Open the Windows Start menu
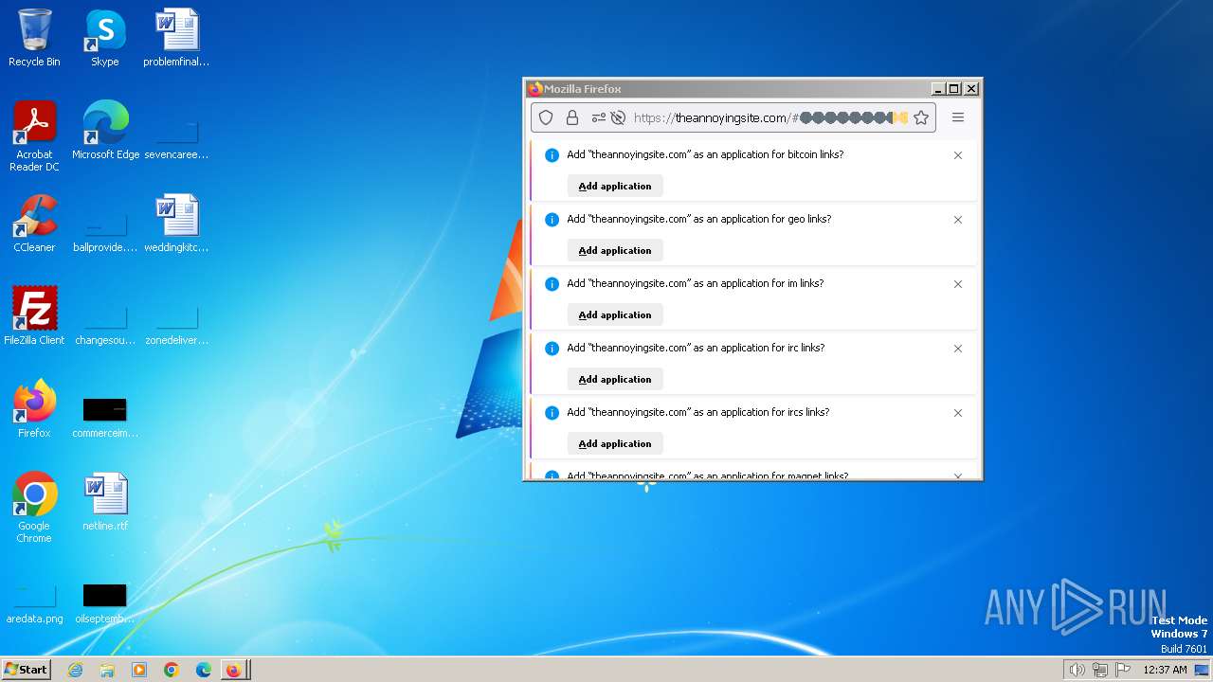This screenshot has width=1213, height=682. [x=26, y=670]
